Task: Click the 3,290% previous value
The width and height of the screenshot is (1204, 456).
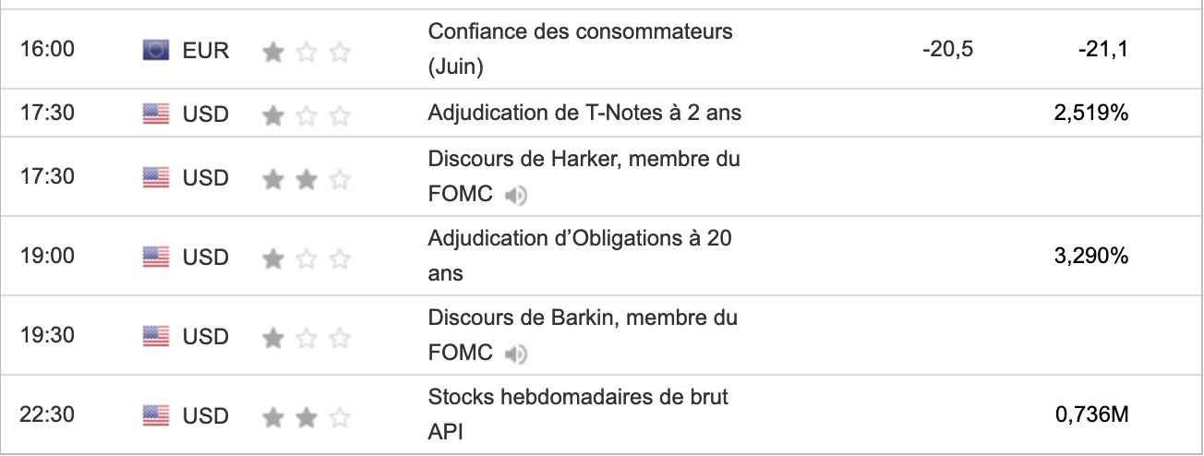Action: coord(1092,257)
